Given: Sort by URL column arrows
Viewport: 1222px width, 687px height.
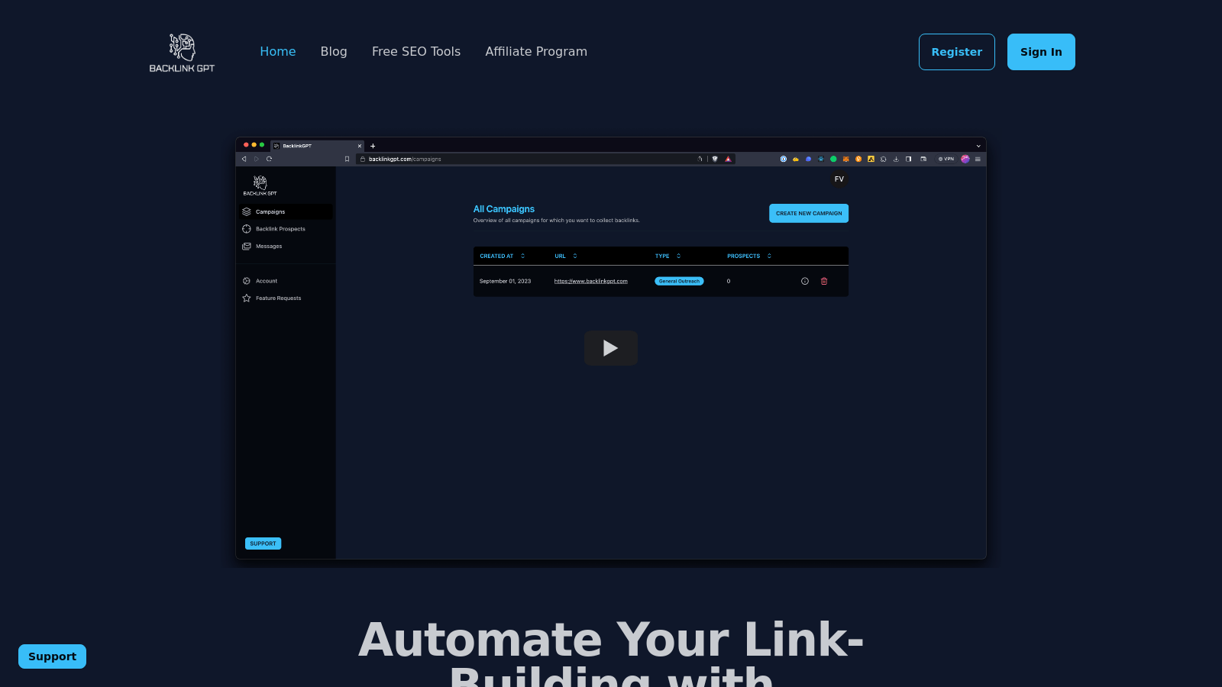Looking at the screenshot, I should pyautogui.click(x=575, y=256).
